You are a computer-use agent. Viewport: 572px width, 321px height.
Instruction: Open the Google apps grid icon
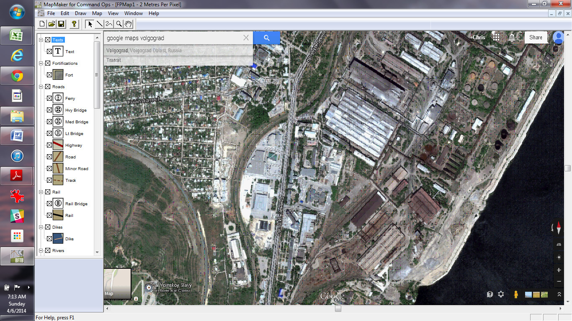point(496,37)
